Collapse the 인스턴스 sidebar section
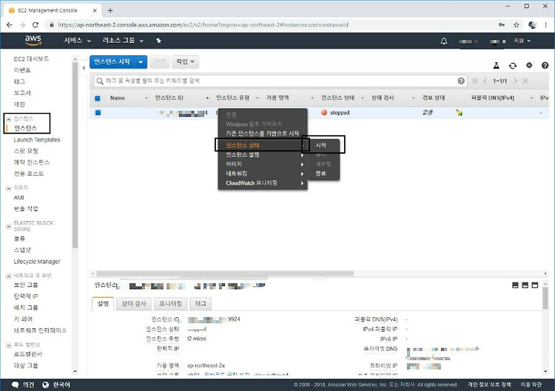Viewport: 555px width, 391px height. (x=9, y=119)
